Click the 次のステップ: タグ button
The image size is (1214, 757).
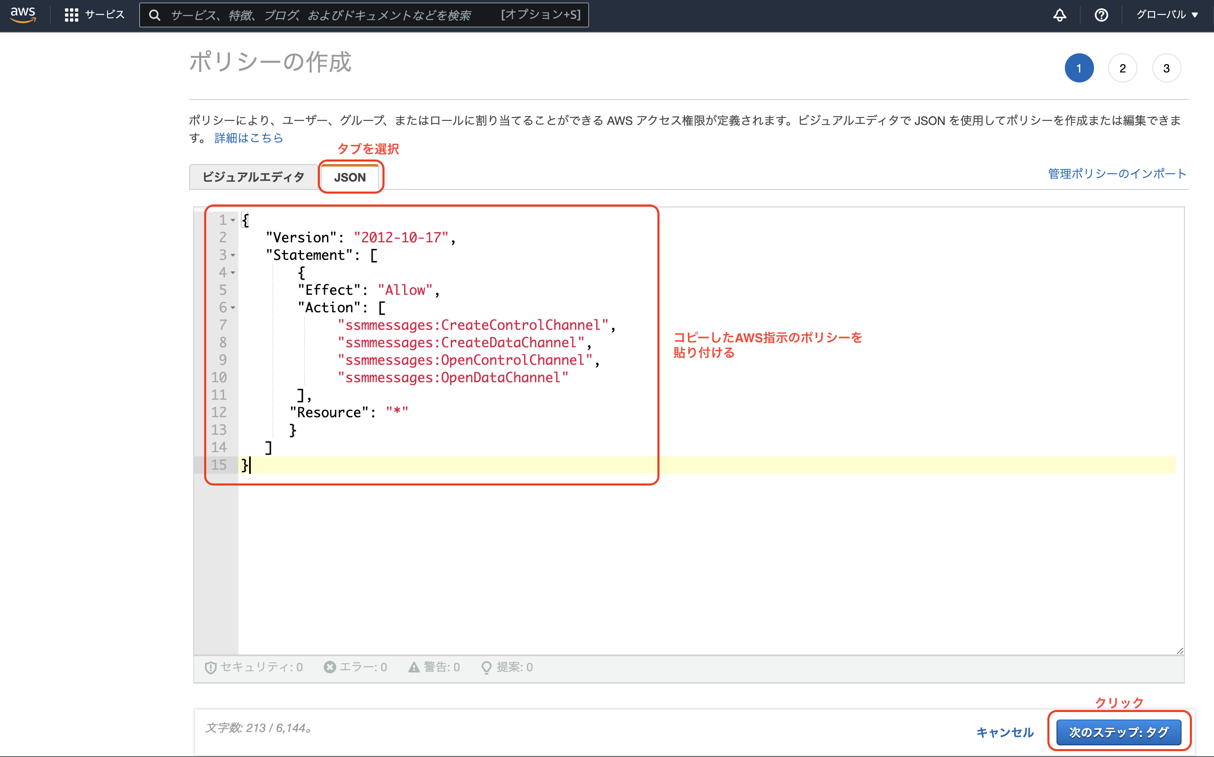1119,732
